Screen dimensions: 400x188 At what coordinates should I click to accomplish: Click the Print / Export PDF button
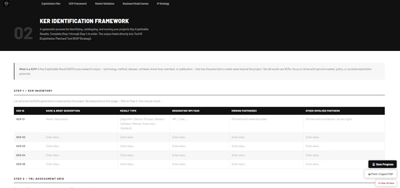(380, 174)
